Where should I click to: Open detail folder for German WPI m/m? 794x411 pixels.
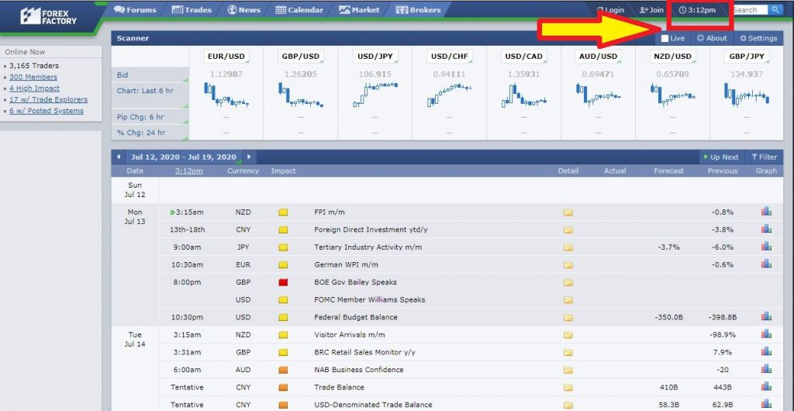568,264
